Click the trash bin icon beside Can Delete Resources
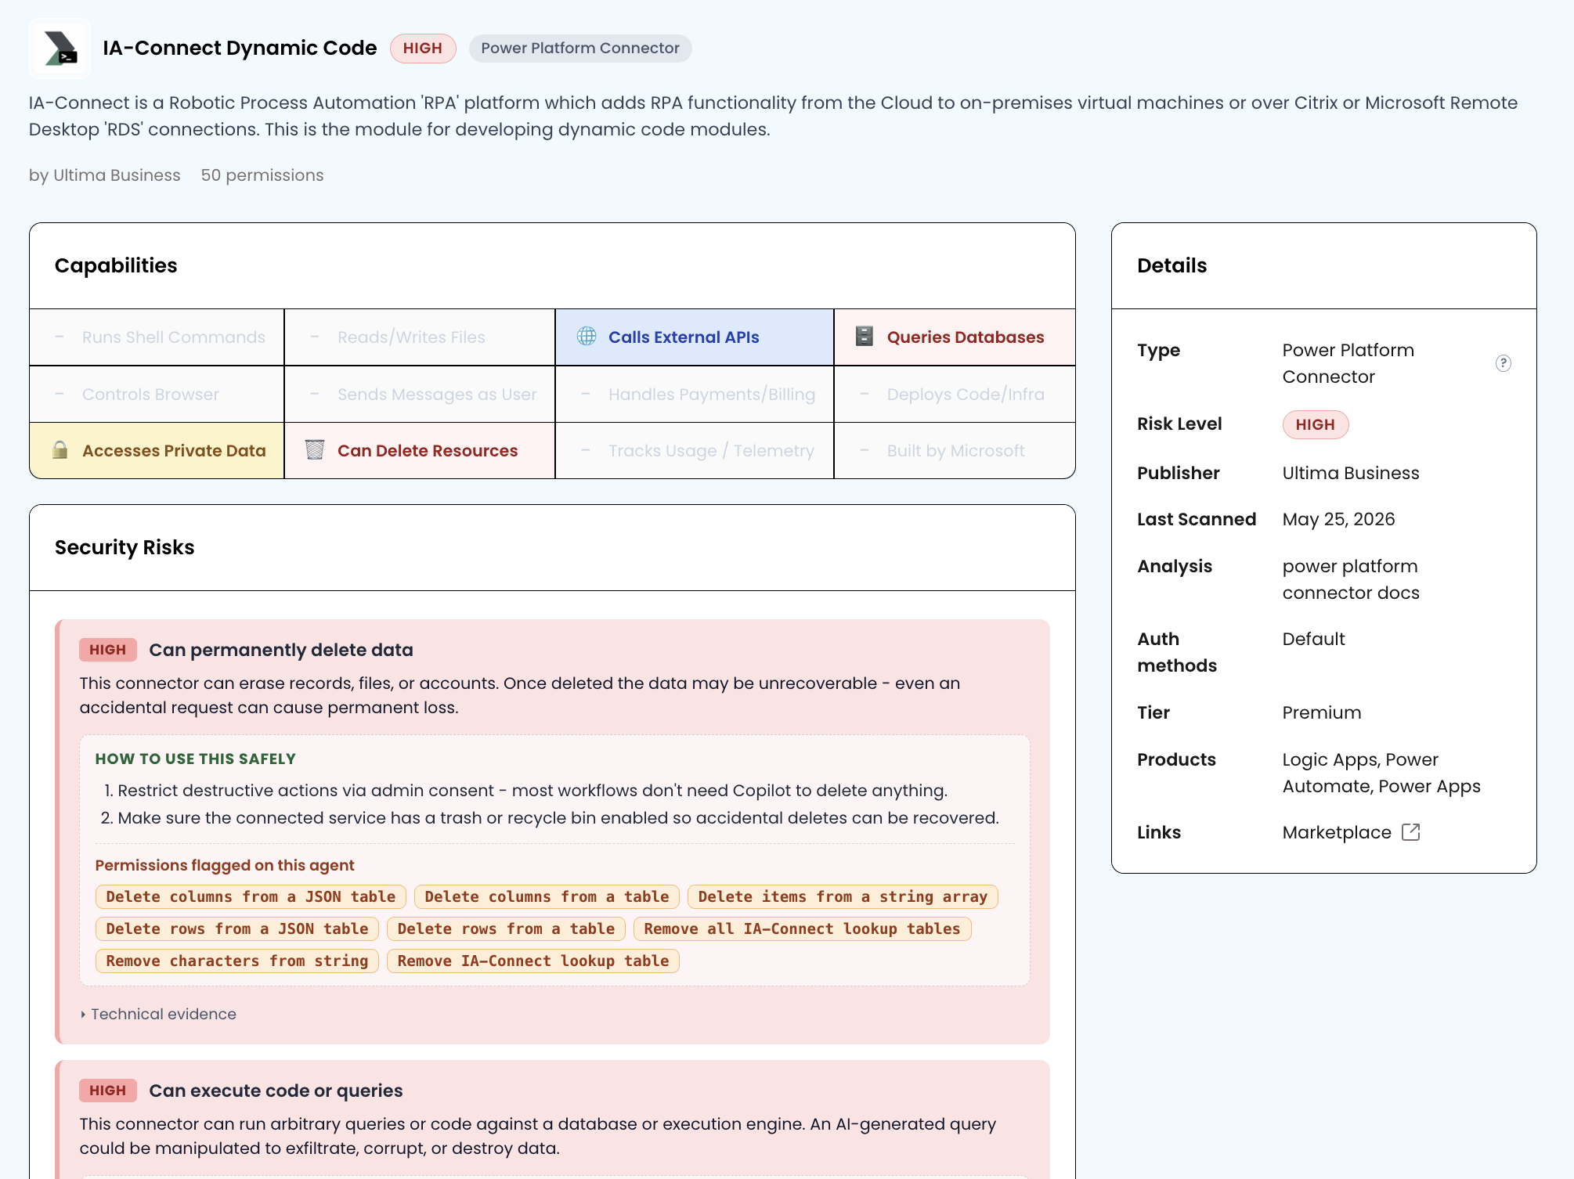Screen dimensions: 1574x1179 pyautogui.click(x=315, y=450)
